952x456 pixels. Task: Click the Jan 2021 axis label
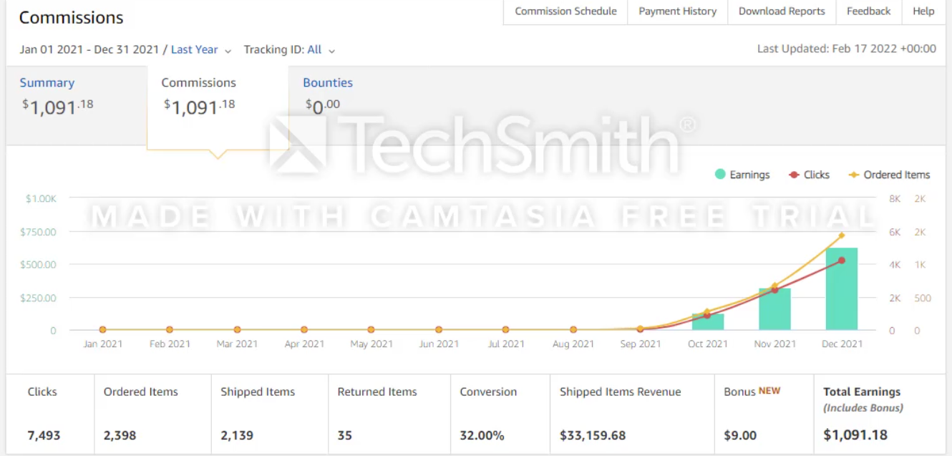coord(102,344)
